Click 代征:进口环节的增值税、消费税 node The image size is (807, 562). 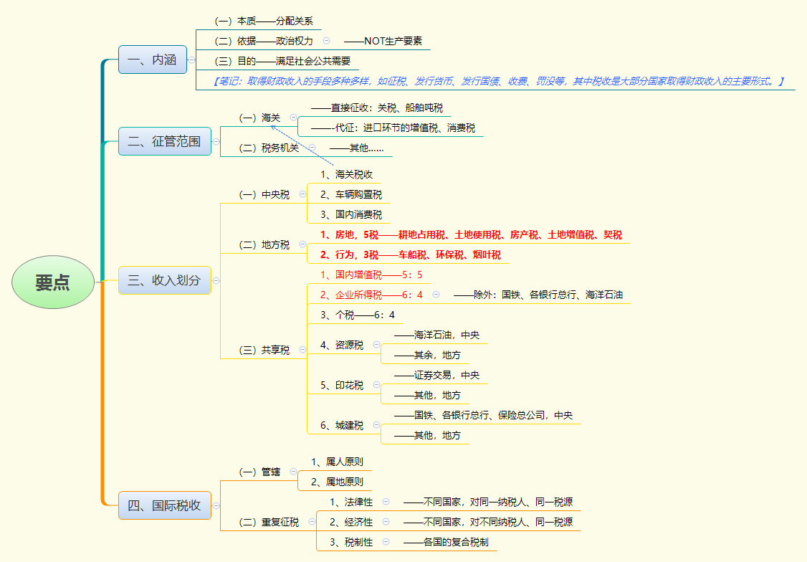click(393, 128)
